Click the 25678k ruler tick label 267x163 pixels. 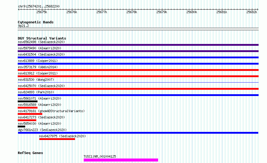132,12
